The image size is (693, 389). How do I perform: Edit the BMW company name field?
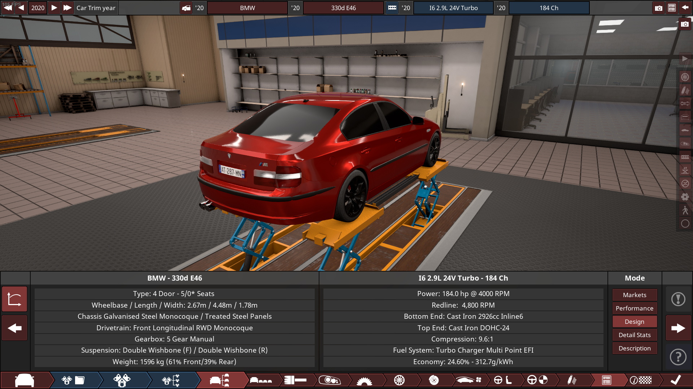(247, 8)
